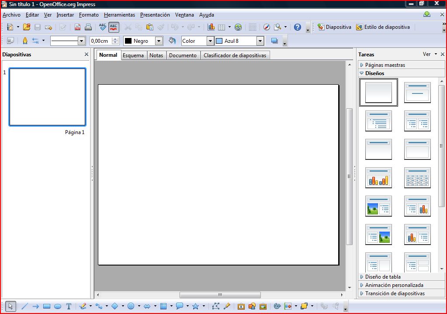
Task: Choose the blank slide layout
Action: pos(378,92)
